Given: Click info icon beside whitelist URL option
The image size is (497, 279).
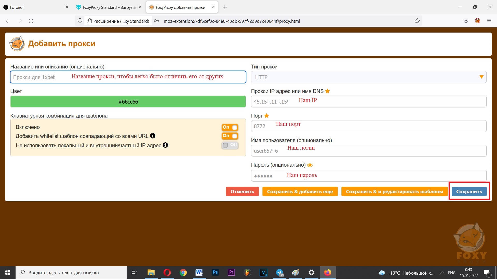Looking at the screenshot, I should pos(153,136).
